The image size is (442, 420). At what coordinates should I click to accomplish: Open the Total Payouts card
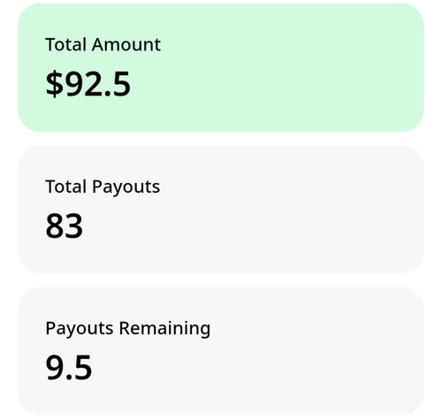(x=221, y=210)
